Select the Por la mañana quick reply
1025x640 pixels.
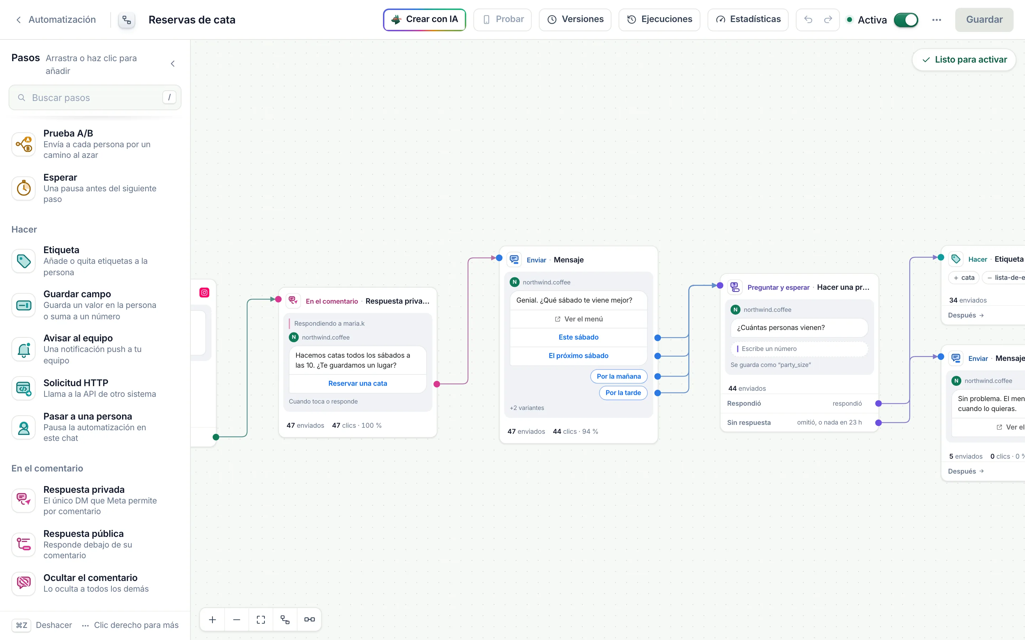[619, 376]
